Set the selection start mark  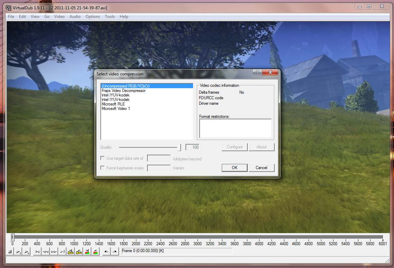click(x=106, y=251)
